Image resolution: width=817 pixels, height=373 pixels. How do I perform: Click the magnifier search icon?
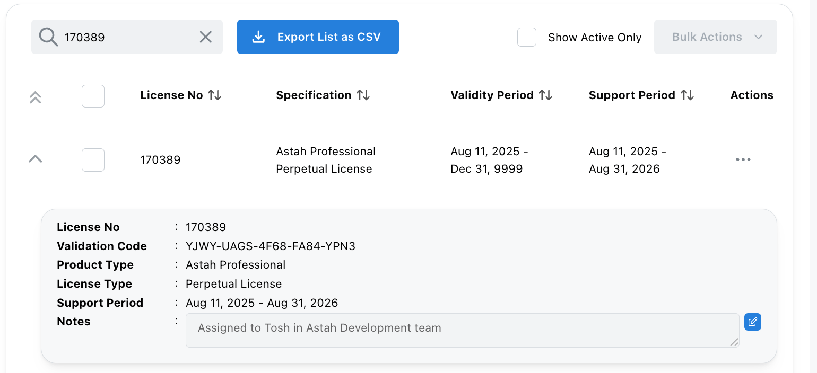tap(48, 37)
